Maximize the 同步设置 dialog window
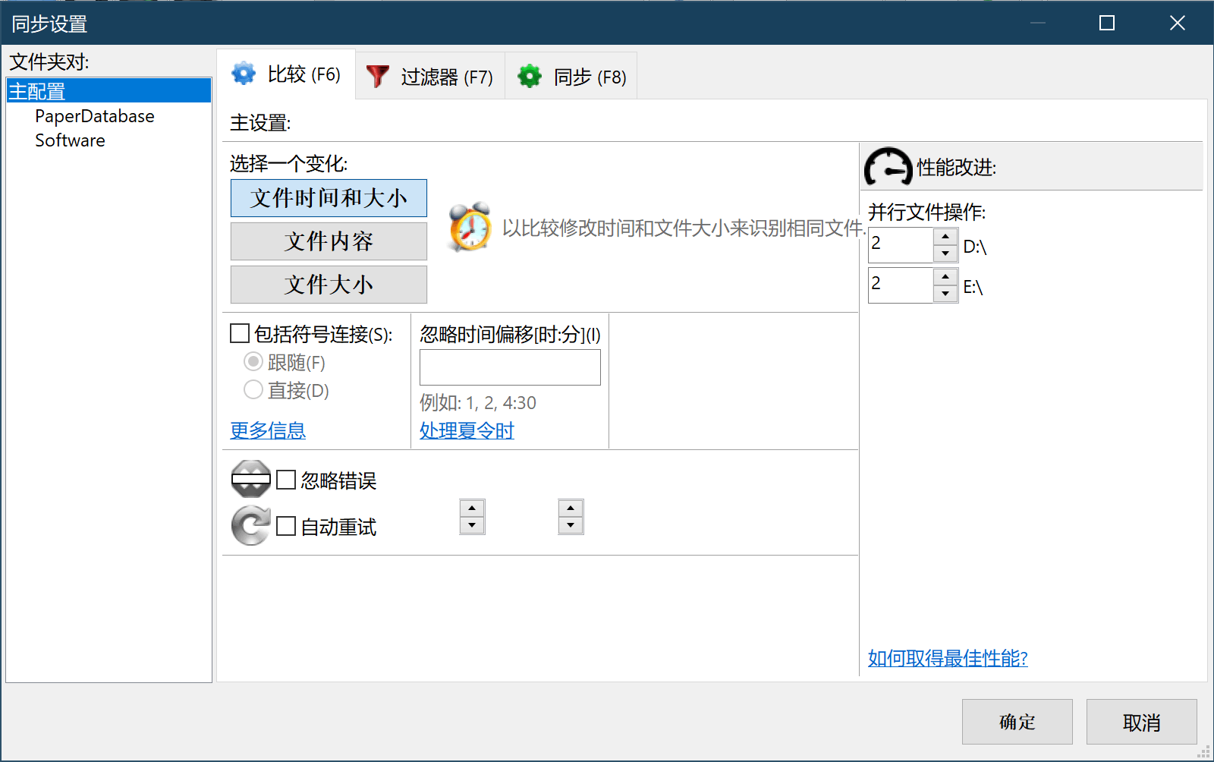The height and width of the screenshot is (762, 1214). click(x=1107, y=23)
